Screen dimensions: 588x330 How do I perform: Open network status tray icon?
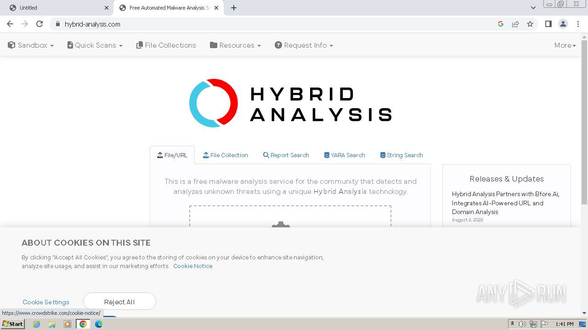(x=533, y=324)
